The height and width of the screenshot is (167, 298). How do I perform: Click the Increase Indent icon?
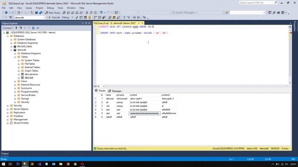(x=139, y=18)
